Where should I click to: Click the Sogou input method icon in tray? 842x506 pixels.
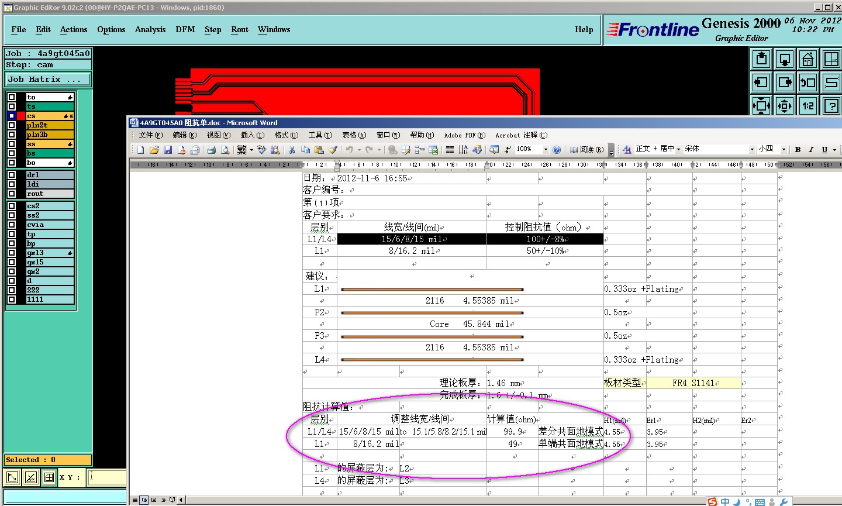[712, 502]
